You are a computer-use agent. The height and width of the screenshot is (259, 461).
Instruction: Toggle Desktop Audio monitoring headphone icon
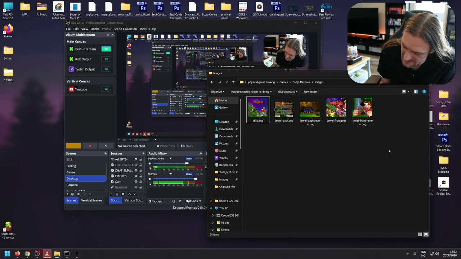click(x=150, y=168)
